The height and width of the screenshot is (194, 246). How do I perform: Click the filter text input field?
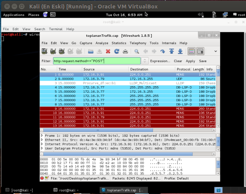coord(96,61)
